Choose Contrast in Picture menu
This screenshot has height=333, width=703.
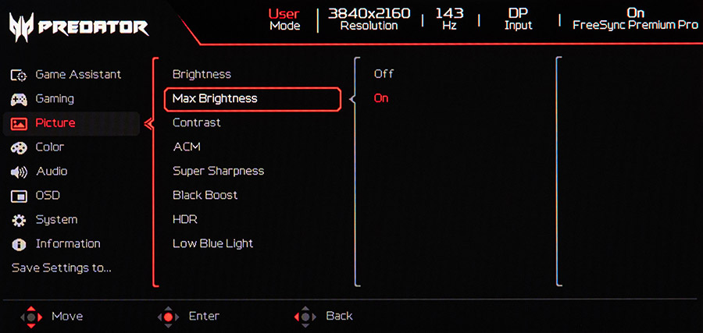[x=197, y=122]
